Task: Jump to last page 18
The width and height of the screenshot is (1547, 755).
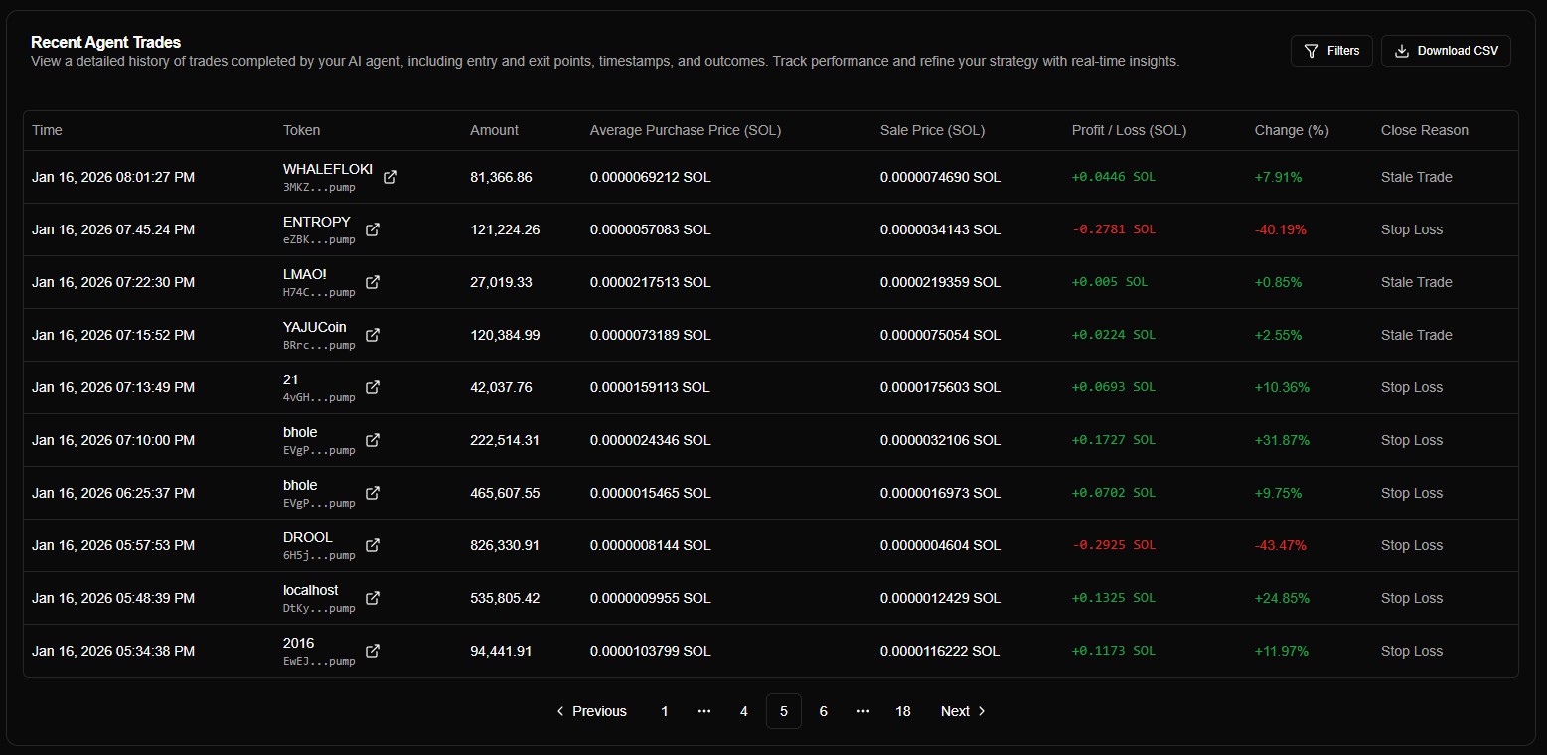Action: point(903,711)
